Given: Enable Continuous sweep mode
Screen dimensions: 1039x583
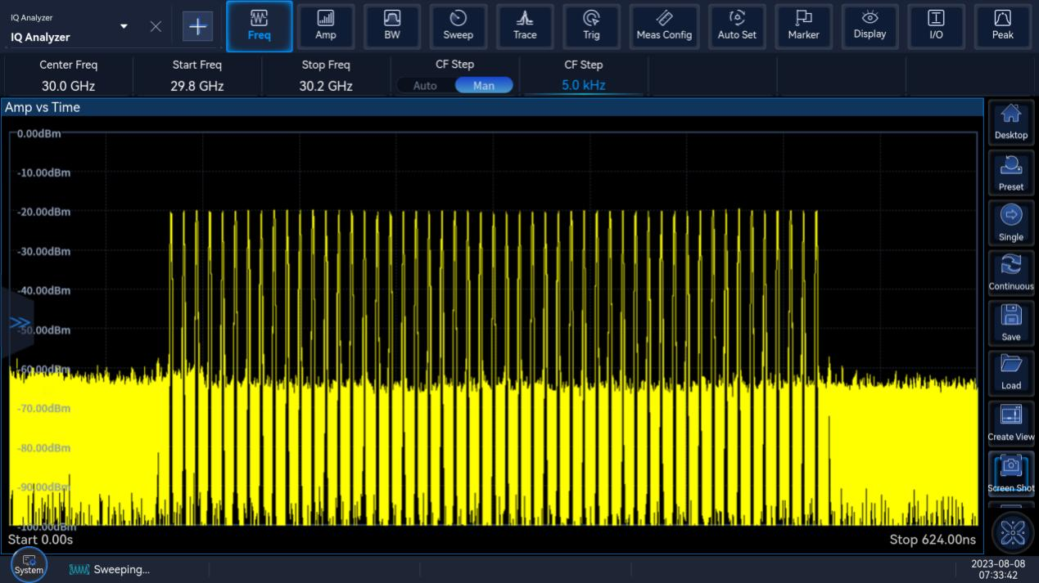Looking at the screenshot, I should 1011,273.
